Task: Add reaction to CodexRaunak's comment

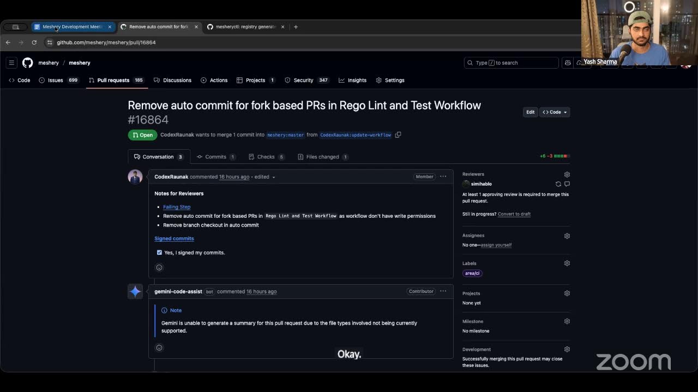Action: (159, 267)
